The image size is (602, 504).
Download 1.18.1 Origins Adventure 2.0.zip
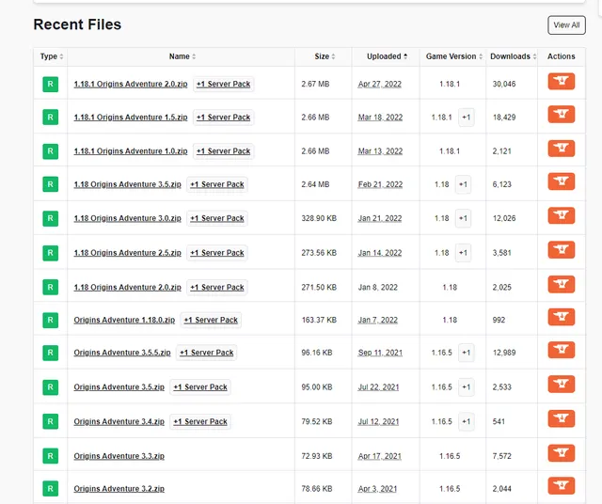coord(562,82)
